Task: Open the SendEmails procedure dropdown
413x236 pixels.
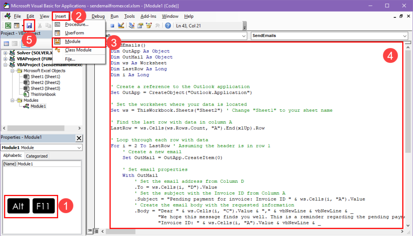Action: (405, 36)
